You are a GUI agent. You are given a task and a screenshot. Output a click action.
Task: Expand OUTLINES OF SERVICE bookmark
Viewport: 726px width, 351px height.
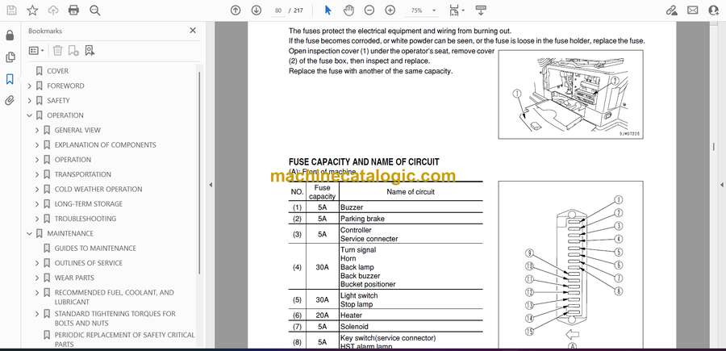click(37, 263)
